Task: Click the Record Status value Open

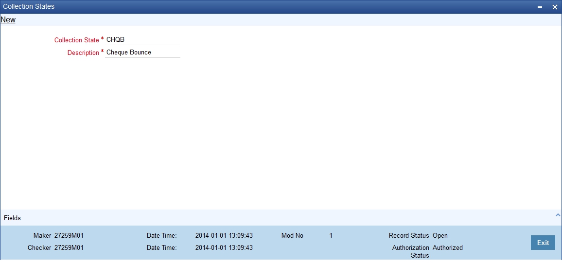Action: 440,236
